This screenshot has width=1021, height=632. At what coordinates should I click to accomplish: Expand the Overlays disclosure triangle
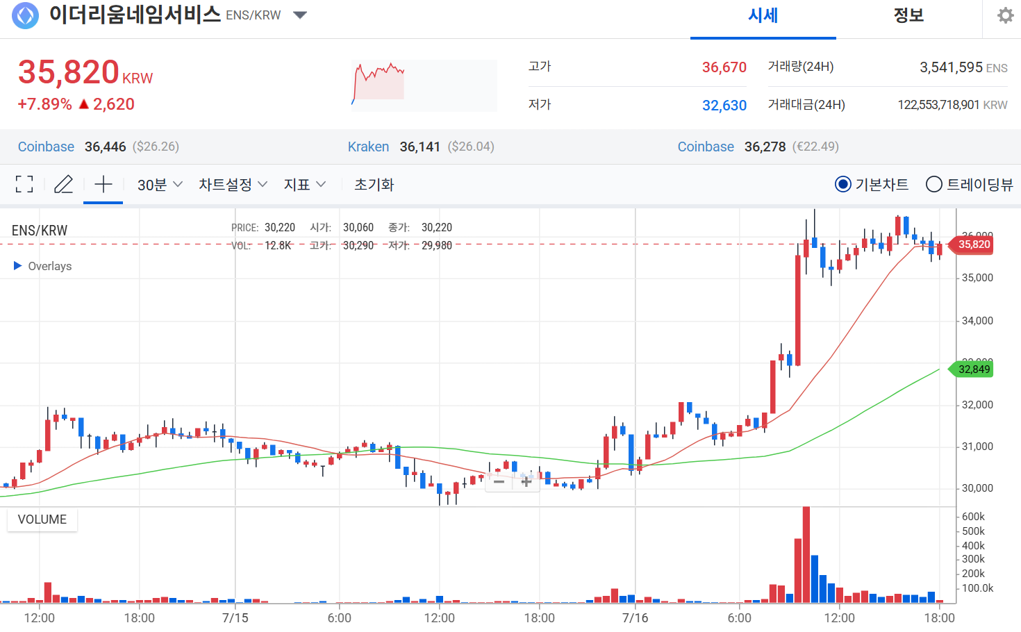[x=18, y=266]
